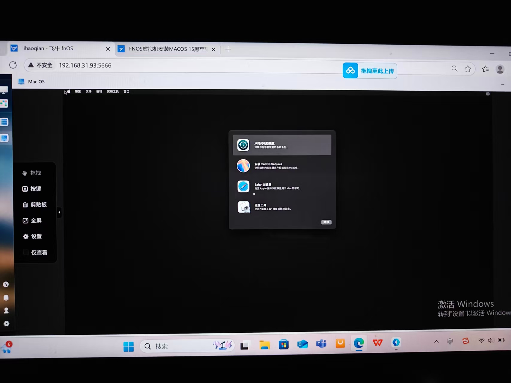511x383 pixels.
Task: Click the 继续 continue button
Action: click(x=326, y=222)
